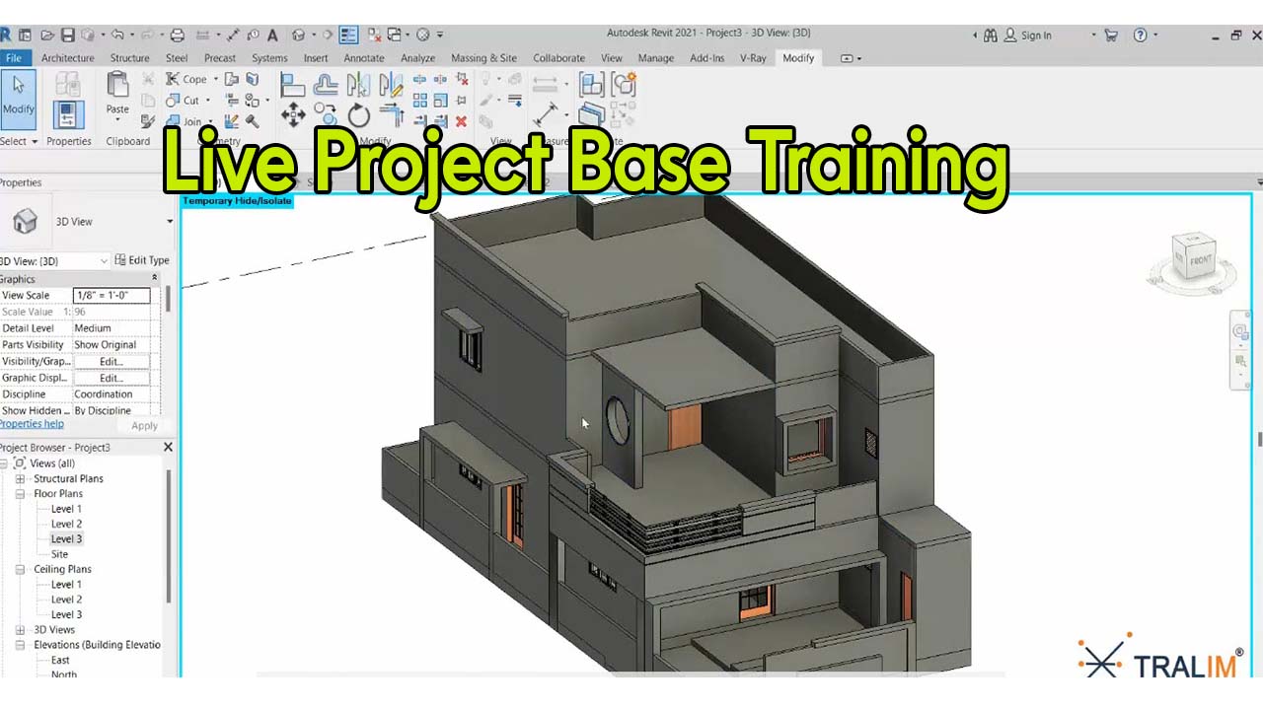Click the ViewCube FRONT face
Viewport: 1263px width, 710px height.
point(1200,259)
